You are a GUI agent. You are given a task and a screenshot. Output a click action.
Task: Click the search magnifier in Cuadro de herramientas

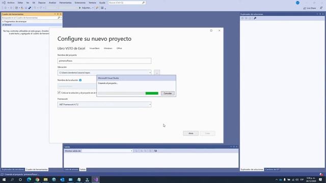tap(59, 18)
